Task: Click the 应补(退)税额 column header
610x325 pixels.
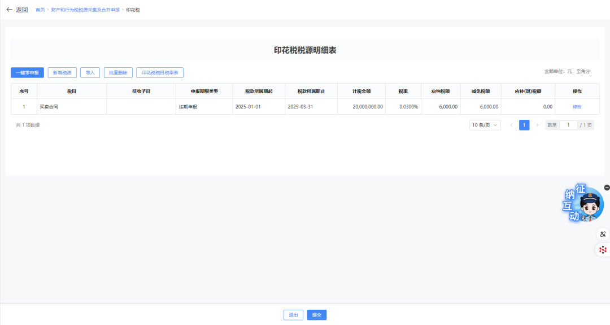Action: click(528, 91)
